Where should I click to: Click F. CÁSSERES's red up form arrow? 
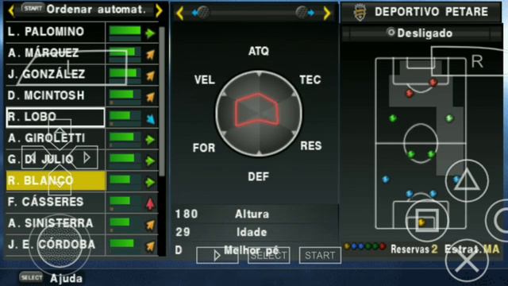click(150, 203)
